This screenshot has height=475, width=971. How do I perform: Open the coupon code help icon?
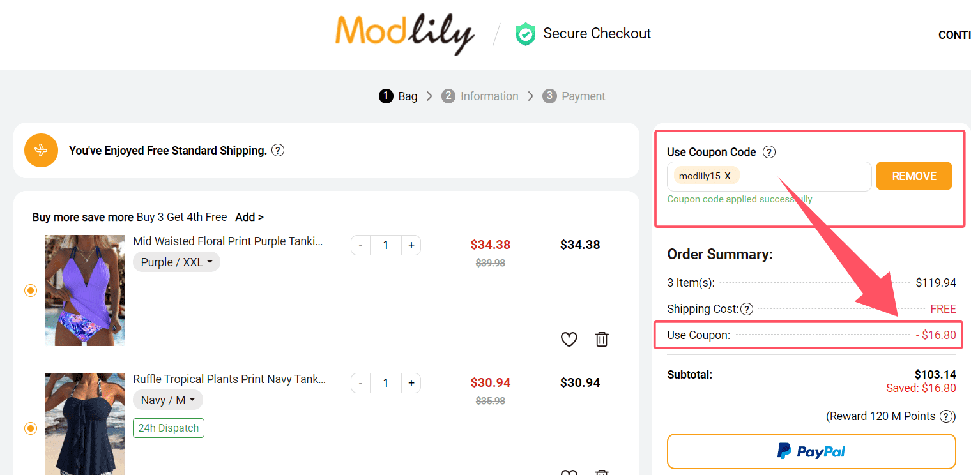tap(769, 152)
